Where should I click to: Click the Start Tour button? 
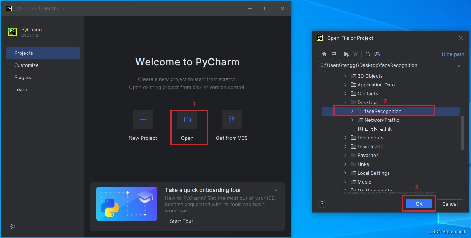coord(181,221)
